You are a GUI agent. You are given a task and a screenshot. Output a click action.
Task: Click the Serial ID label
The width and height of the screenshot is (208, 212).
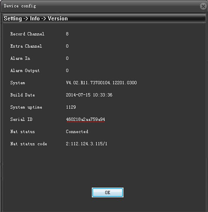(x=22, y=119)
